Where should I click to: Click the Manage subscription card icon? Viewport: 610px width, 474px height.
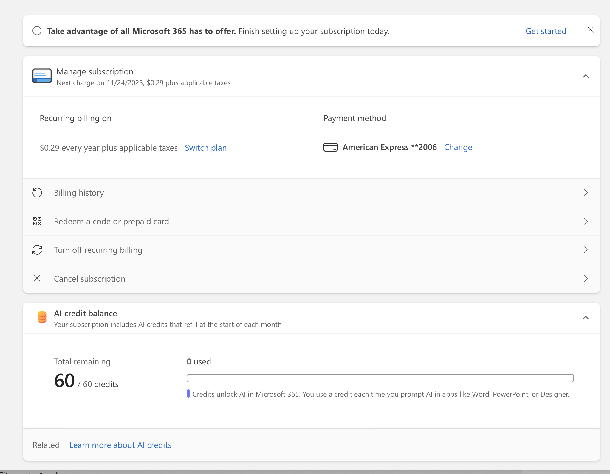coord(42,76)
